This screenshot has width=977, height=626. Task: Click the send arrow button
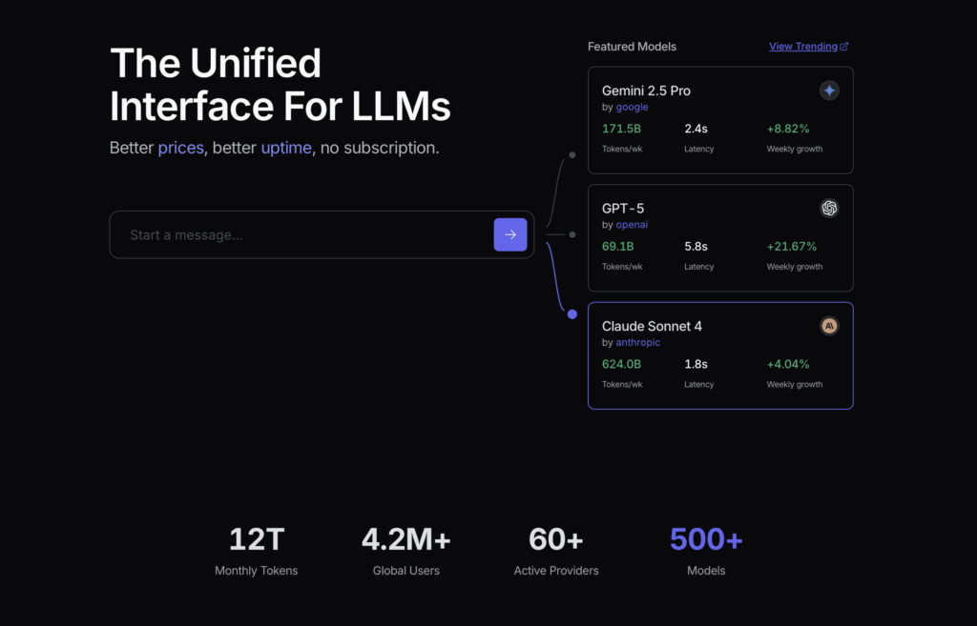(509, 234)
